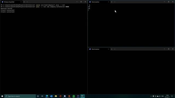Click the 'uu' echo line in Telnet

[x=89, y=8]
